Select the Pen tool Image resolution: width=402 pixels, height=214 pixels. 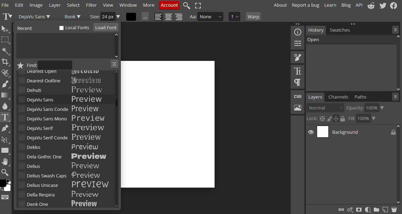tap(5, 128)
